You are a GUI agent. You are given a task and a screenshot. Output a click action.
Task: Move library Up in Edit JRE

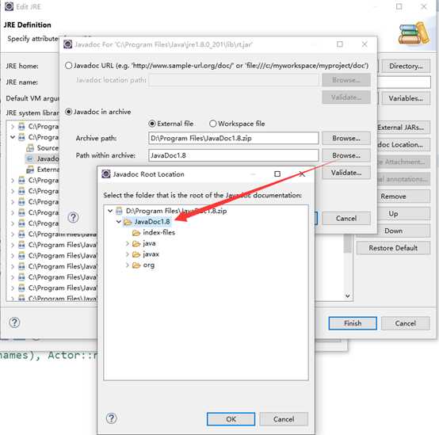393,214
